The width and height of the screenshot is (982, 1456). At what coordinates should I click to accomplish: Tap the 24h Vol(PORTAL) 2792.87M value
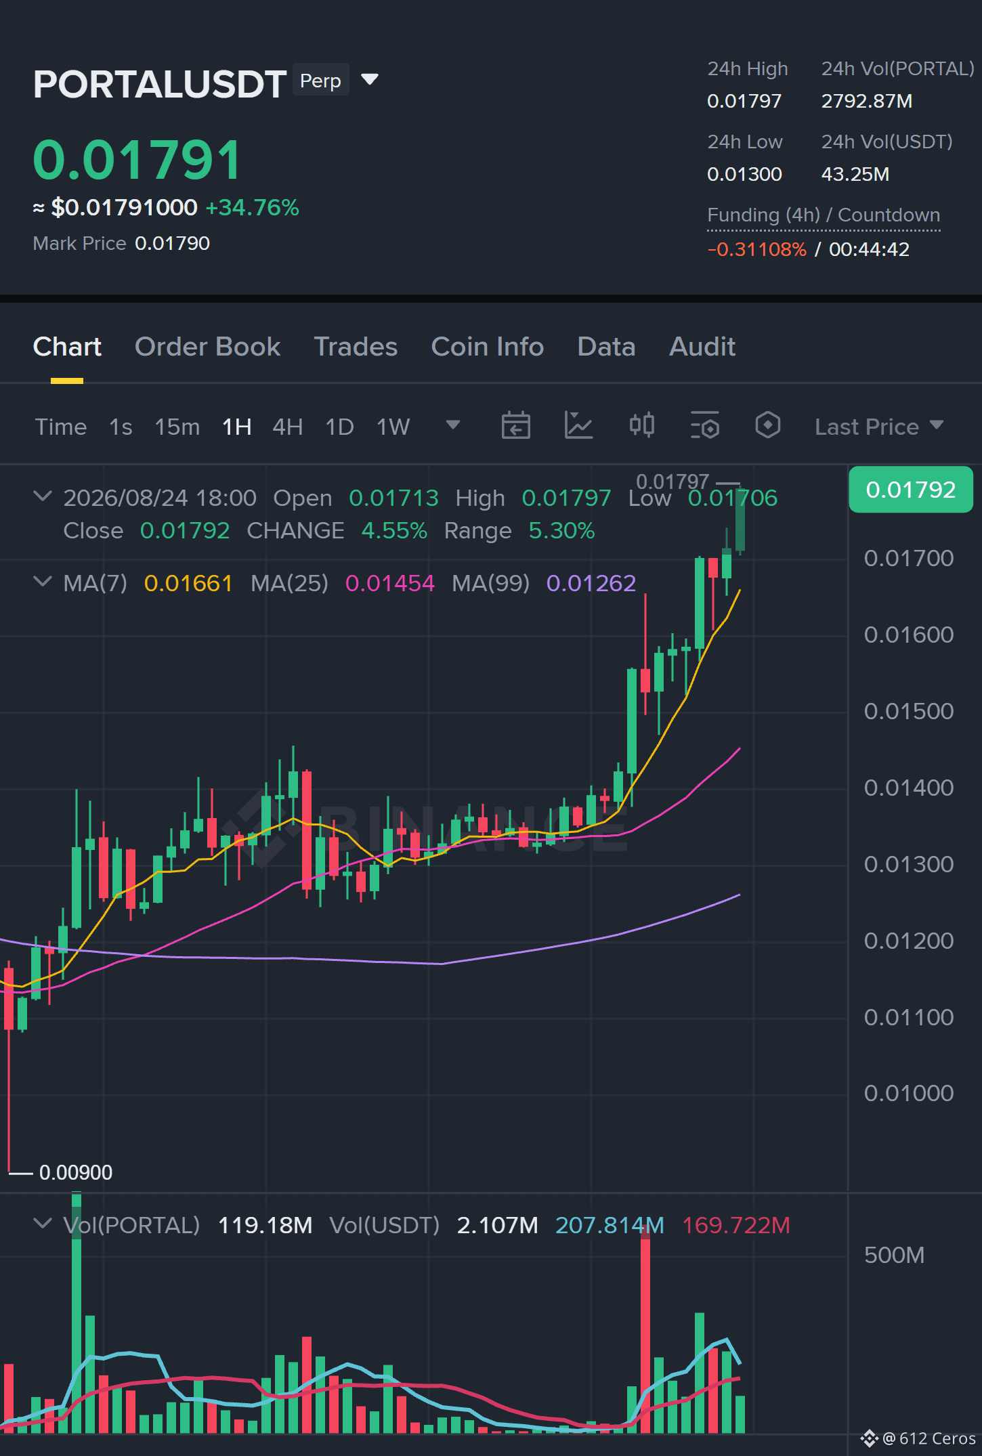coord(867,102)
